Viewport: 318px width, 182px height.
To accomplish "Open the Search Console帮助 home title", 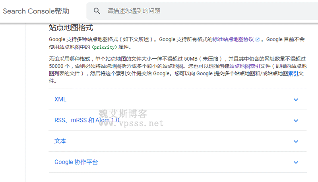I will point(36,11).
